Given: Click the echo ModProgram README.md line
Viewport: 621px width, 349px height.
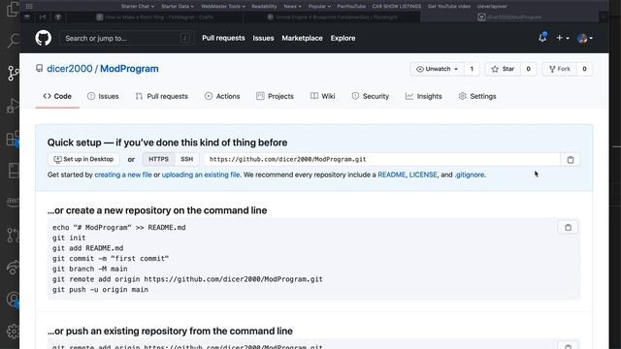Looking at the screenshot, I should tap(118, 228).
